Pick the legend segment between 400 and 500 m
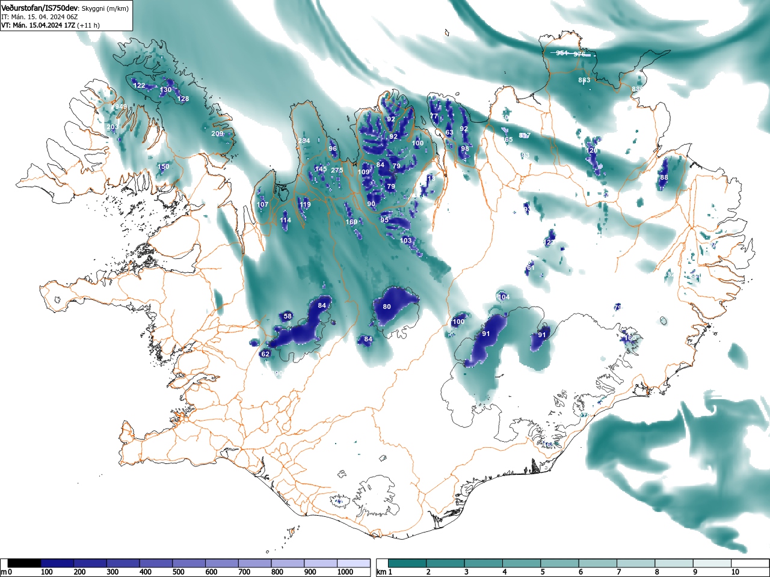 (x=156, y=563)
